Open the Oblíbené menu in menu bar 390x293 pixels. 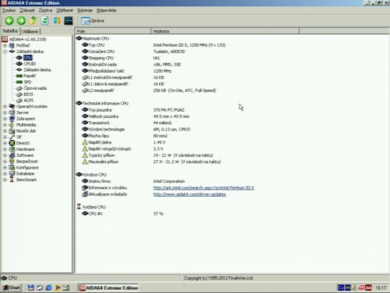[x=65, y=10]
